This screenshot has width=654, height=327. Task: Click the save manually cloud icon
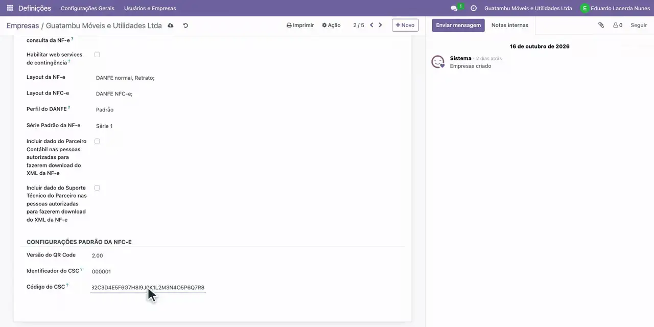171,26
